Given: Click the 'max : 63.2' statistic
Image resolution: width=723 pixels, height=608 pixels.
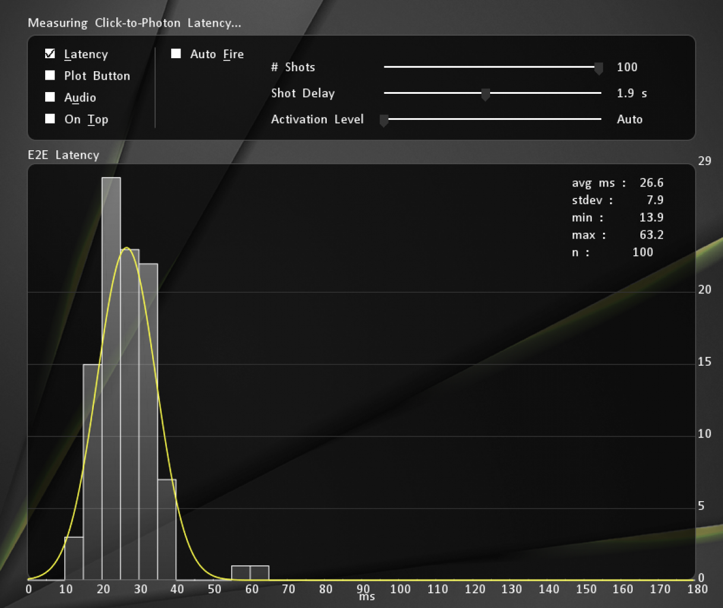Looking at the screenshot, I should [x=618, y=235].
